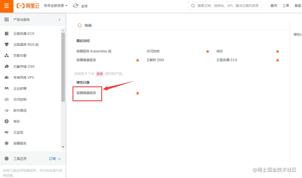Open recent 访问控制 product
Screen dimensions: 302x178
coord(153,51)
